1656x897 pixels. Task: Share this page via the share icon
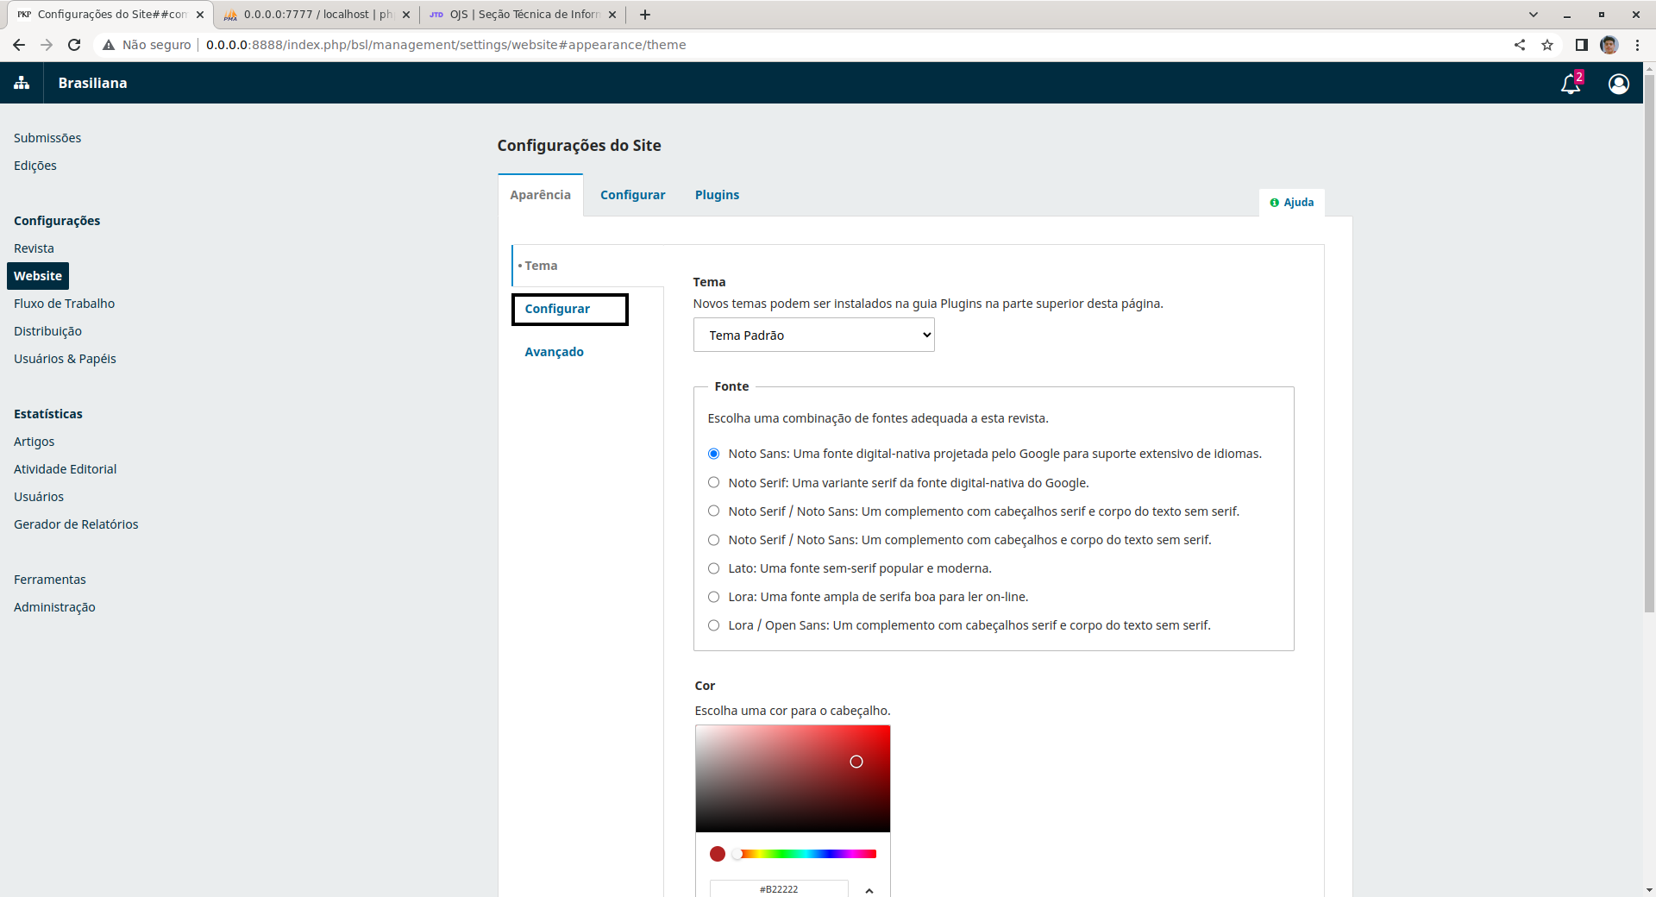coord(1520,45)
